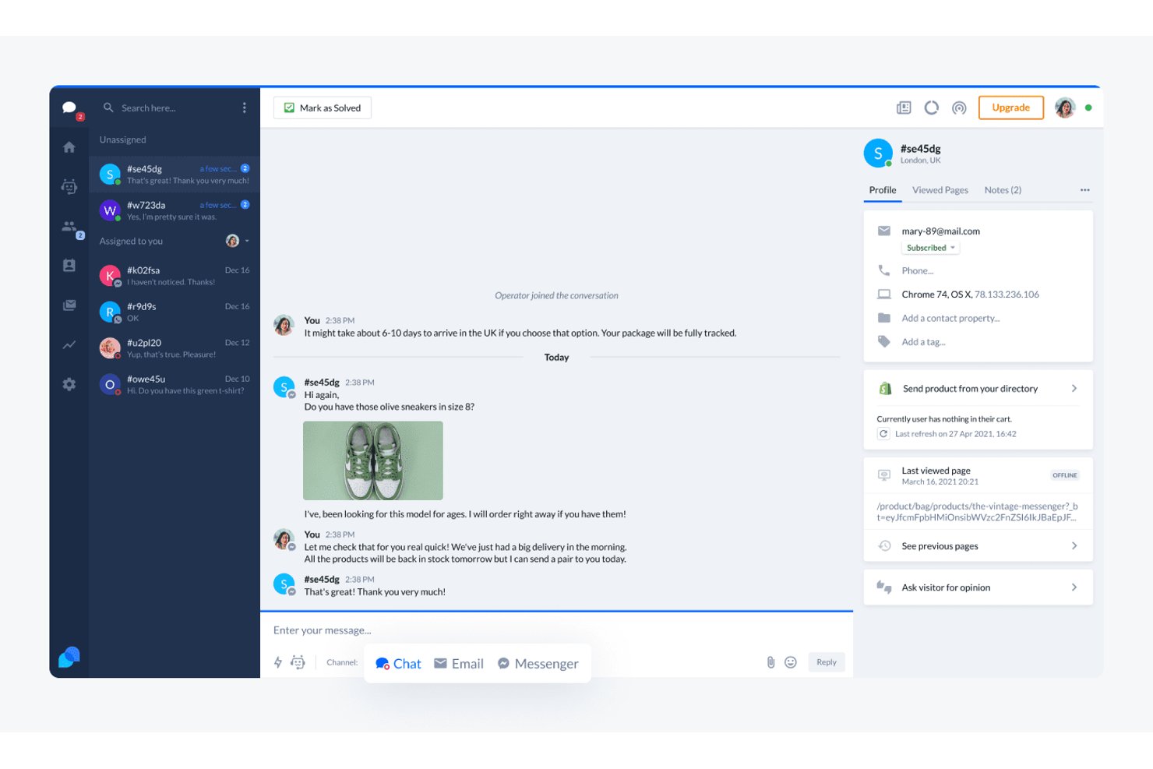The height and width of the screenshot is (769, 1153).
Task: Open the #w723da conversation
Action: tap(175, 210)
